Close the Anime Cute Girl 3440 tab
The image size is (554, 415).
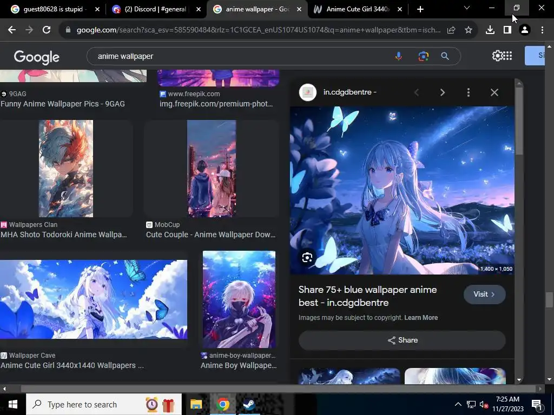coord(400,9)
